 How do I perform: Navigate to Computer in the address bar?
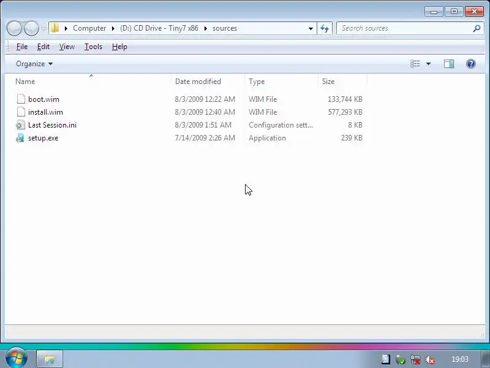tap(89, 28)
